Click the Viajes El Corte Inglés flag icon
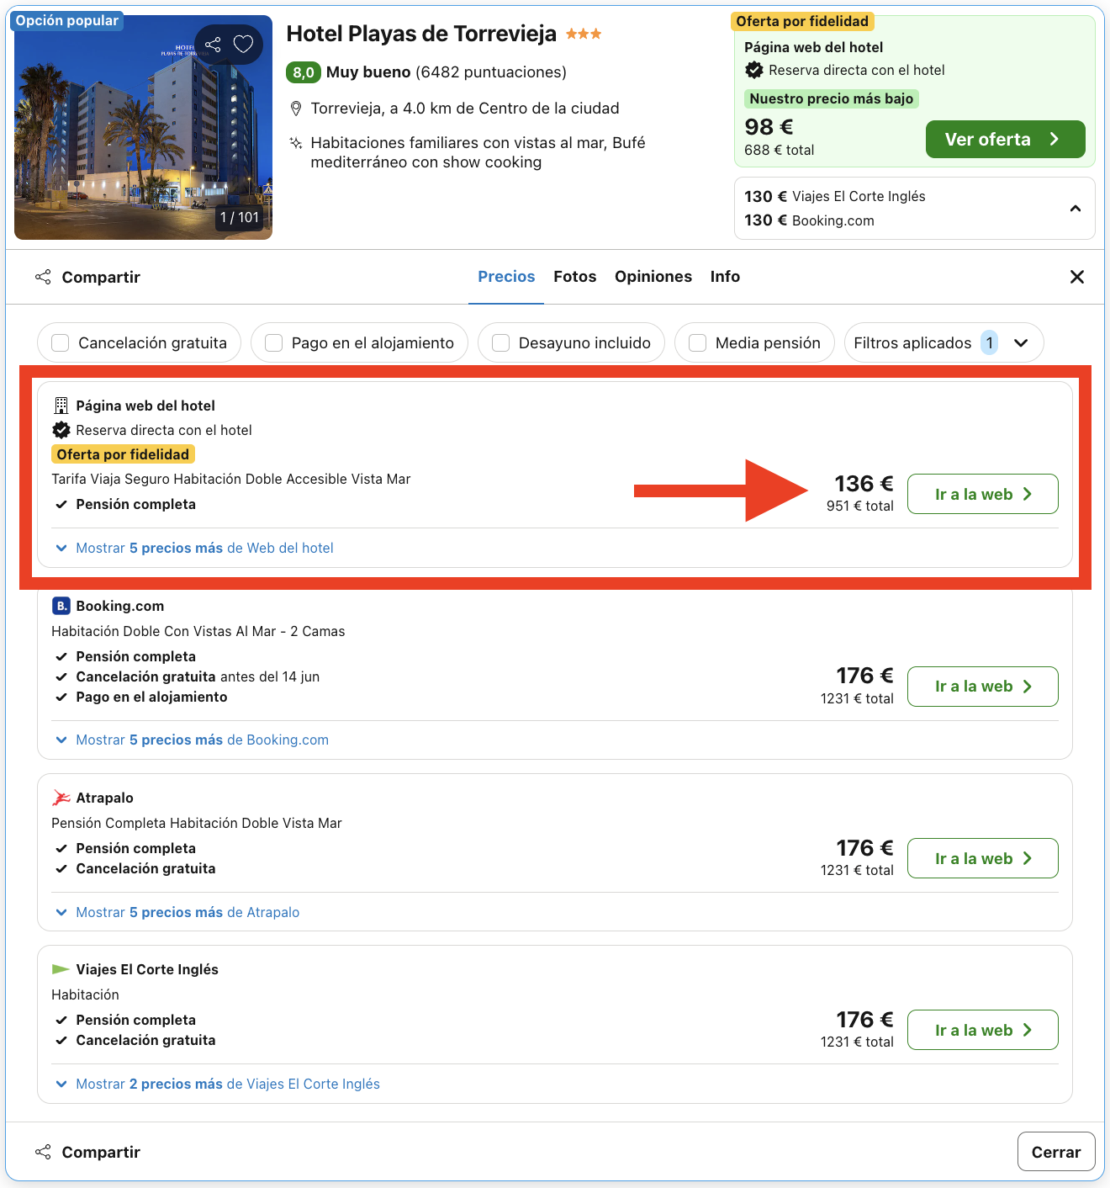1110x1188 pixels. click(x=60, y=968)
